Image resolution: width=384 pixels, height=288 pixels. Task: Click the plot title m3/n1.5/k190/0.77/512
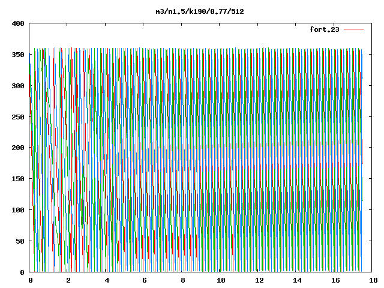pos(200,11)
